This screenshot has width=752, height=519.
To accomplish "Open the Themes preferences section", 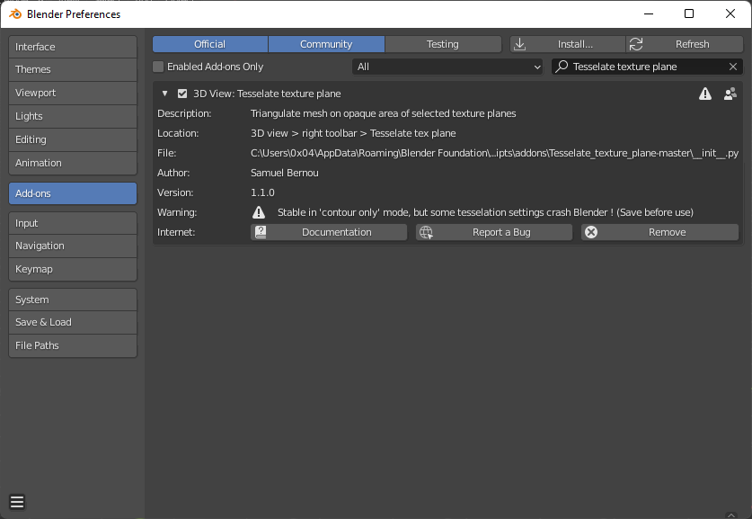I will click(x=72, y=69).
